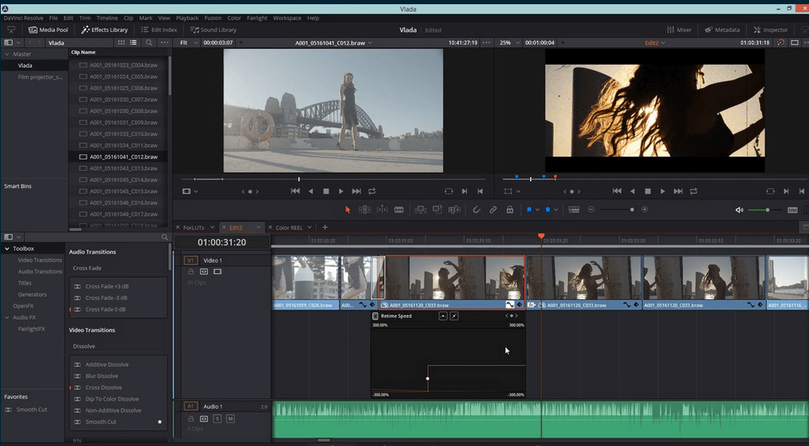Click the blue Flag icon
The width and height of the screenshot is (809, 446).
click(x=529, y=210)
